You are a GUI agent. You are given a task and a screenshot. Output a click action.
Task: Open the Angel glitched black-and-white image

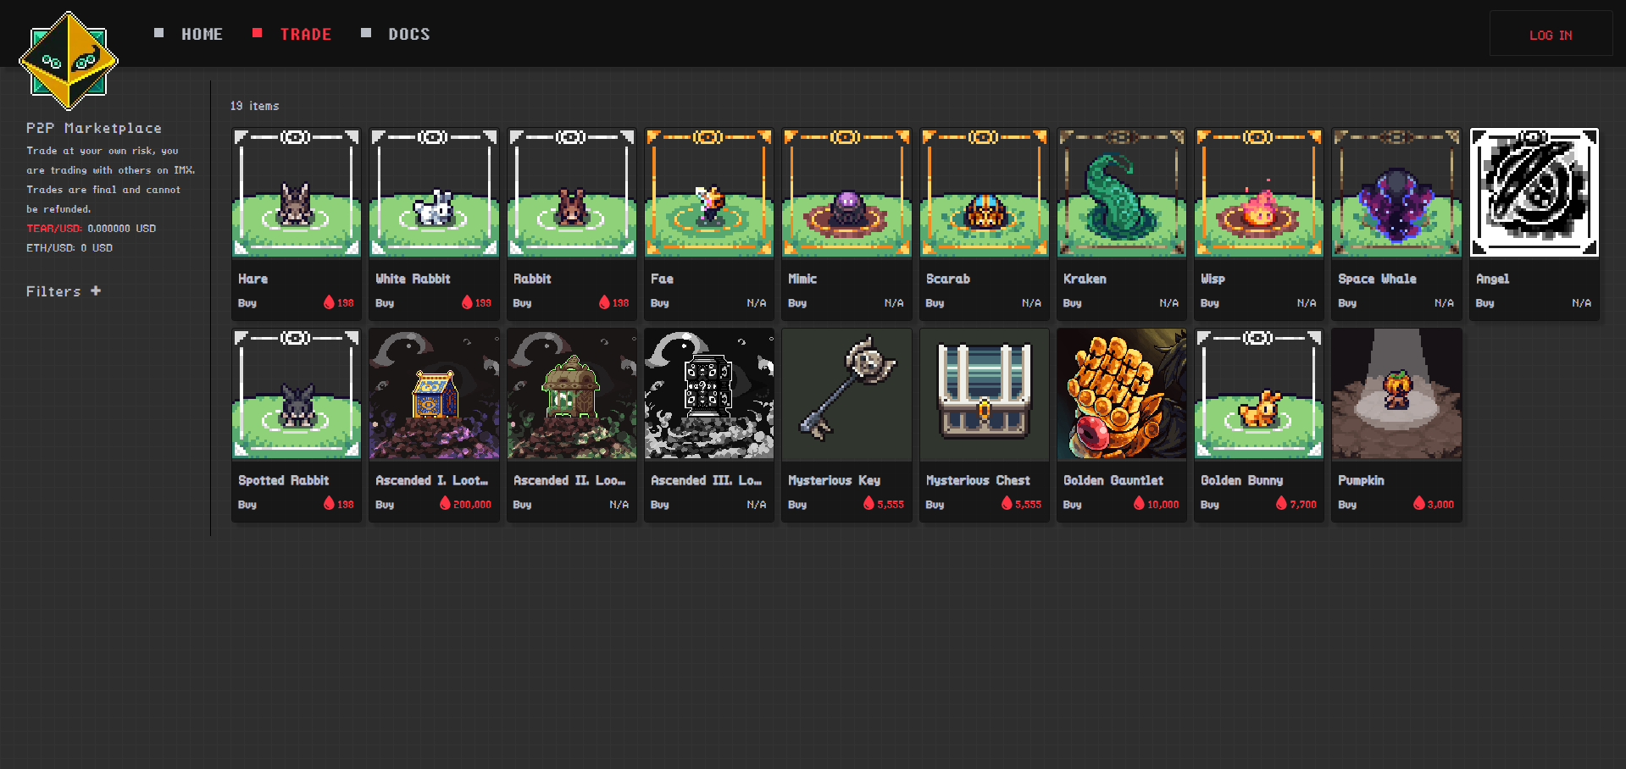[x=1534, y=192]
